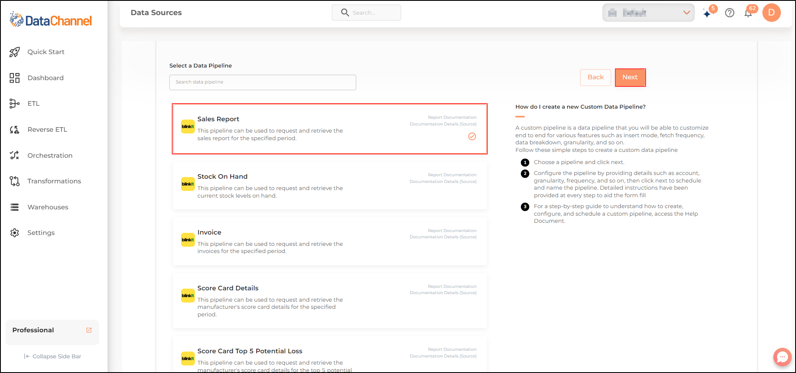
Task: Open Warehouses menu item
Action: (x=48, y=207)
